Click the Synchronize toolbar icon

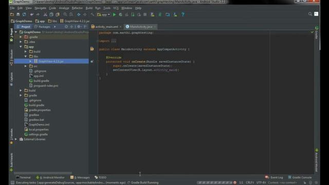24,14
